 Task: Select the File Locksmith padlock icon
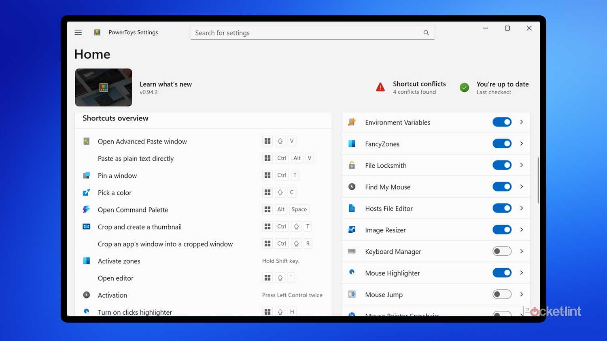point(352,165)
